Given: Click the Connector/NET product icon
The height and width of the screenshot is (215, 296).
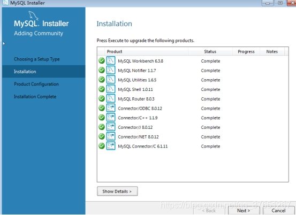Looking at the screenshot, I should 111,136.
